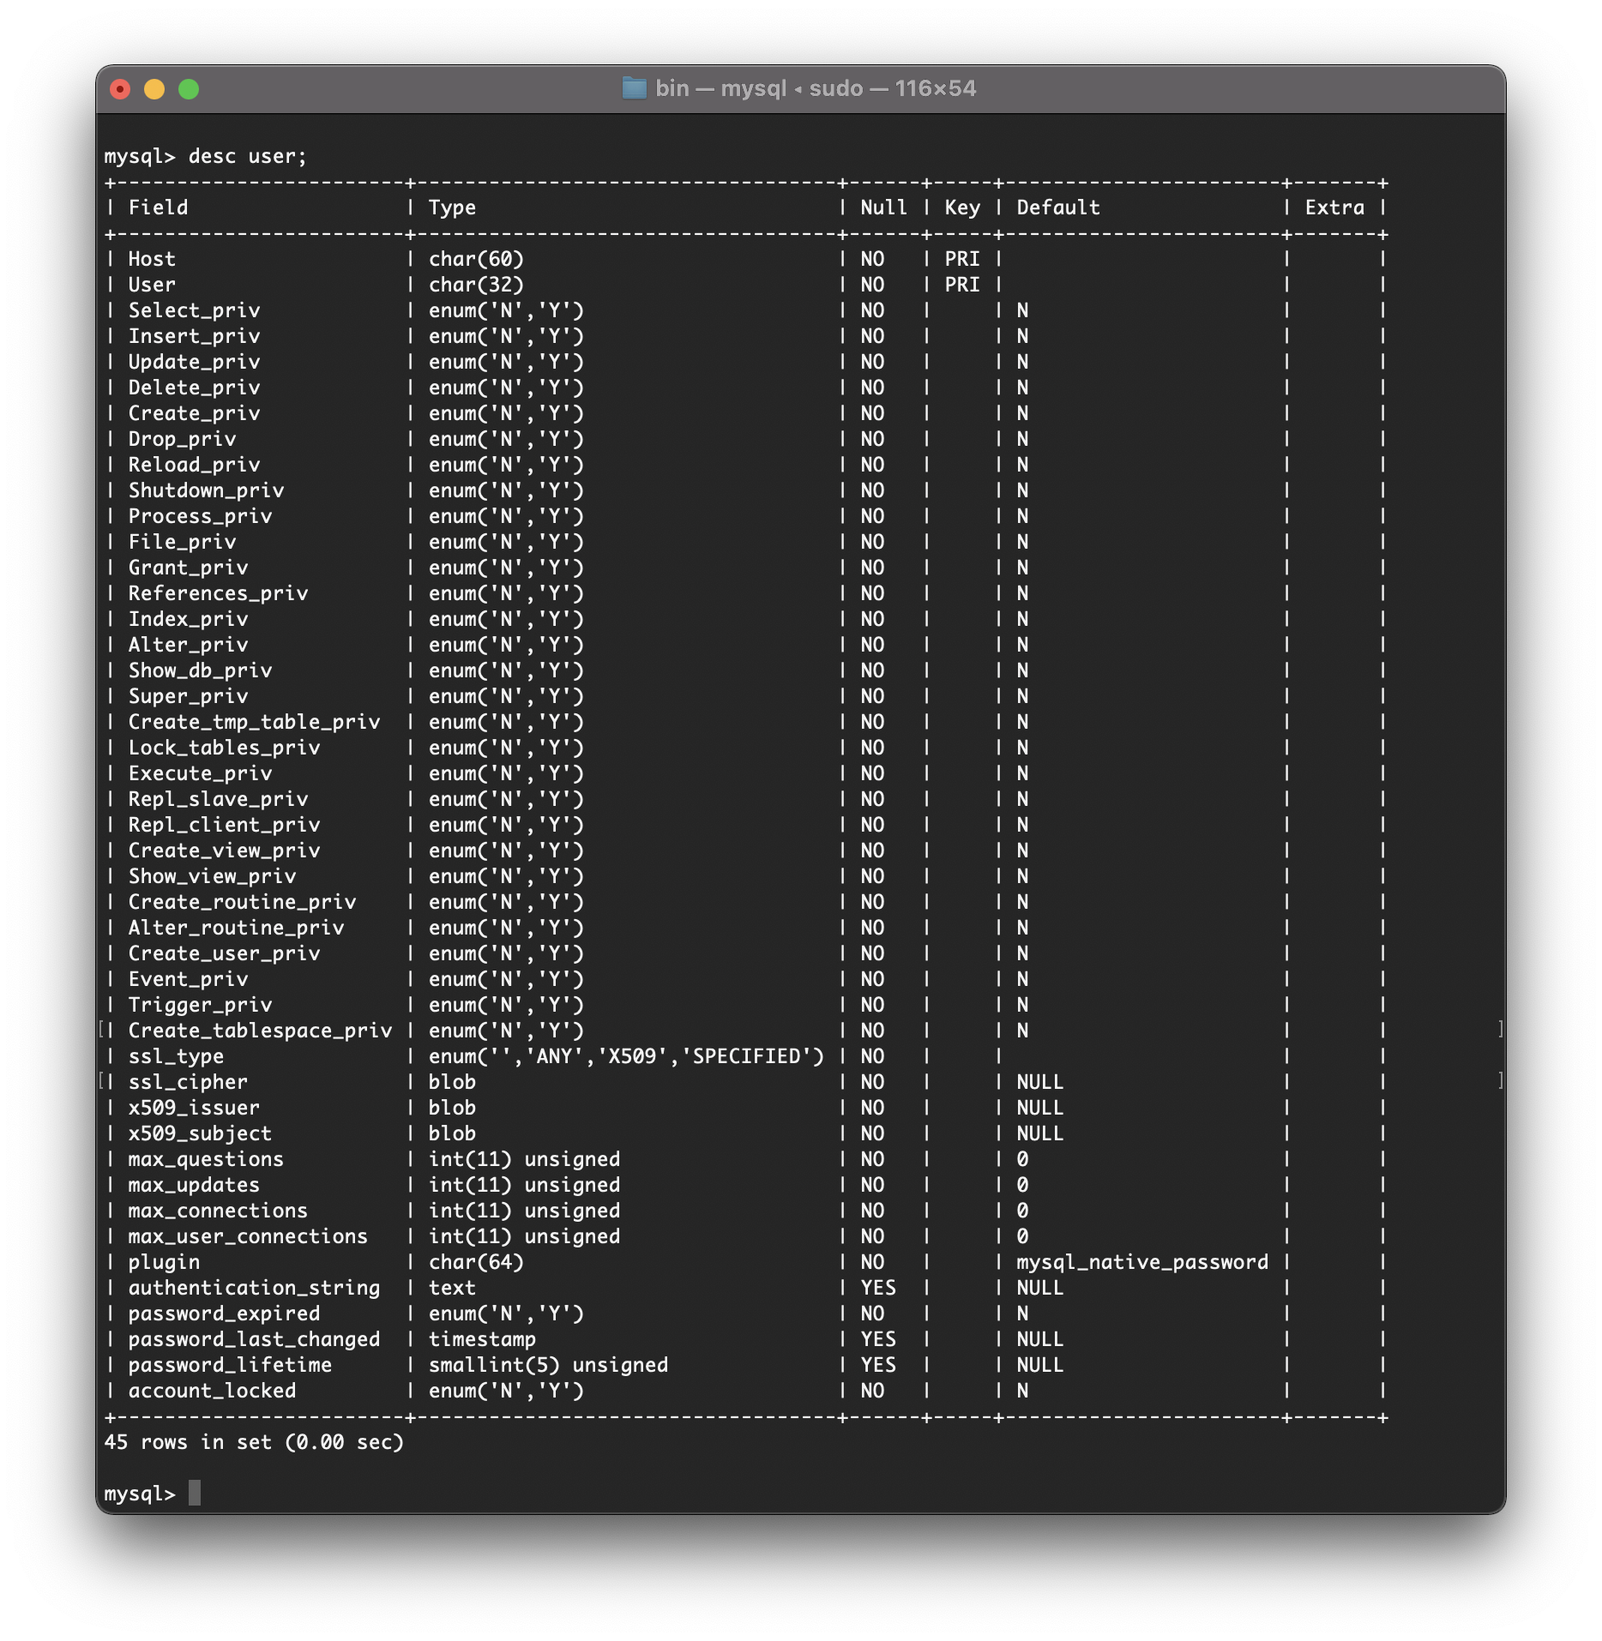
Task: Click the window title "bin — mysql ◂ sudo — 116×54"
Action: tap(816, 88)
